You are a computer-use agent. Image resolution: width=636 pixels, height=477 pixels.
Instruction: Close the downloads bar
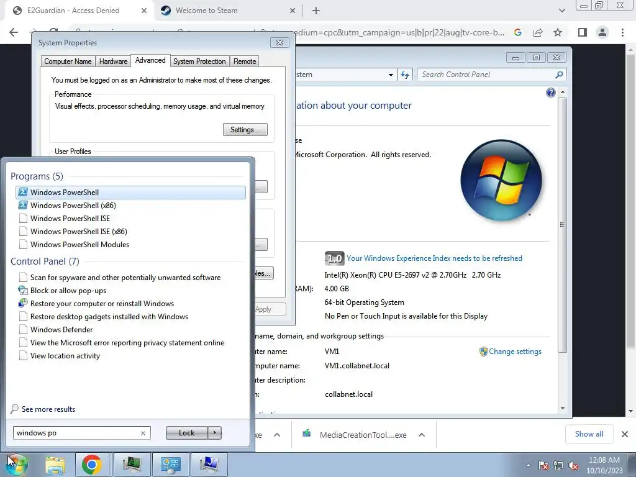(625, 434)
